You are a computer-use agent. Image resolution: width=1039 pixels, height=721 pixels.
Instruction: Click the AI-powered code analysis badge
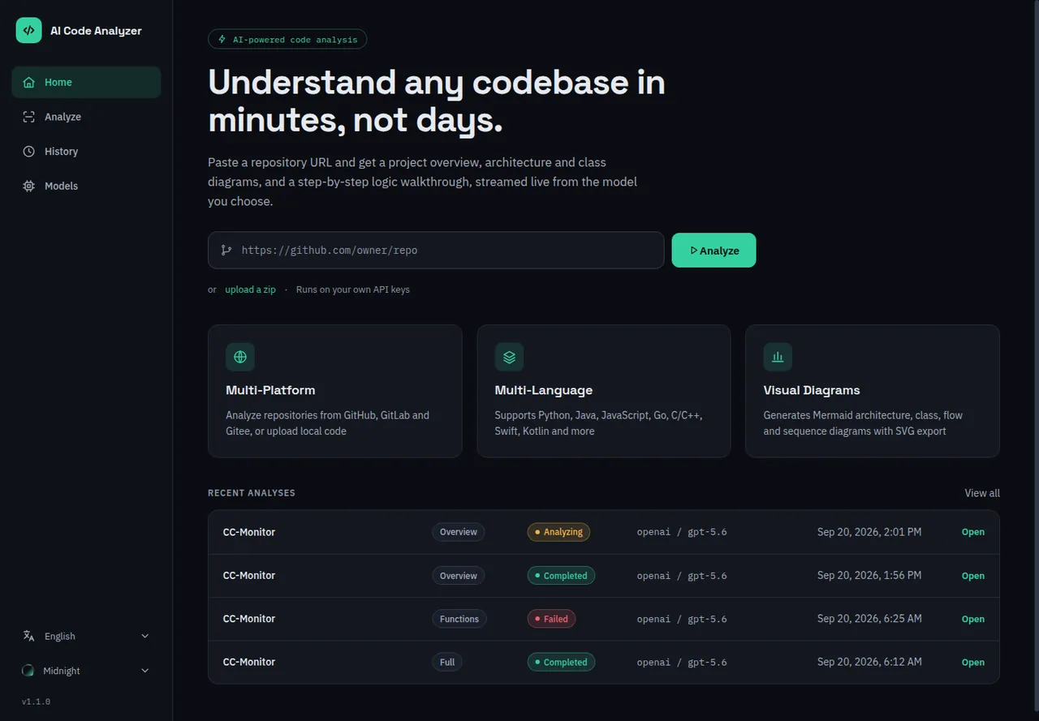pyautogui.click(x=287, y=39)
